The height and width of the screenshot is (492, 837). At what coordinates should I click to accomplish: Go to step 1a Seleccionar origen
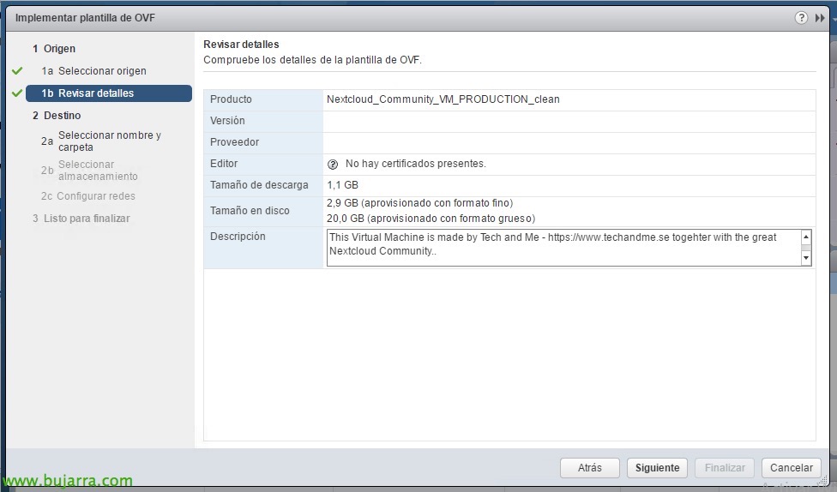(x=94, y=71)
